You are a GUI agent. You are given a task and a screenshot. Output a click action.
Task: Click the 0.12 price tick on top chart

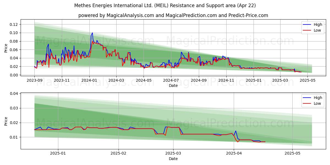(x=14, y=24)
